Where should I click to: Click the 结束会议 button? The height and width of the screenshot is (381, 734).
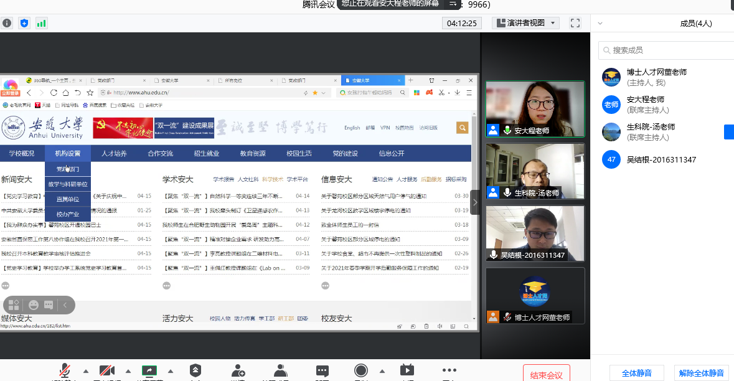pyautogui.click(x=546, y=374)
